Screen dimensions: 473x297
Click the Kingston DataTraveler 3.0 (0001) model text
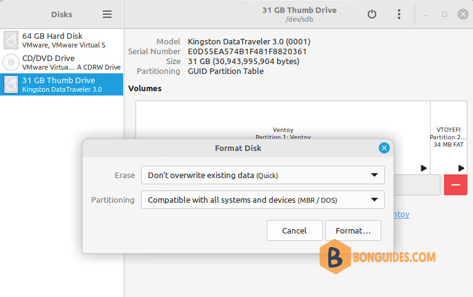coord(249,42)
